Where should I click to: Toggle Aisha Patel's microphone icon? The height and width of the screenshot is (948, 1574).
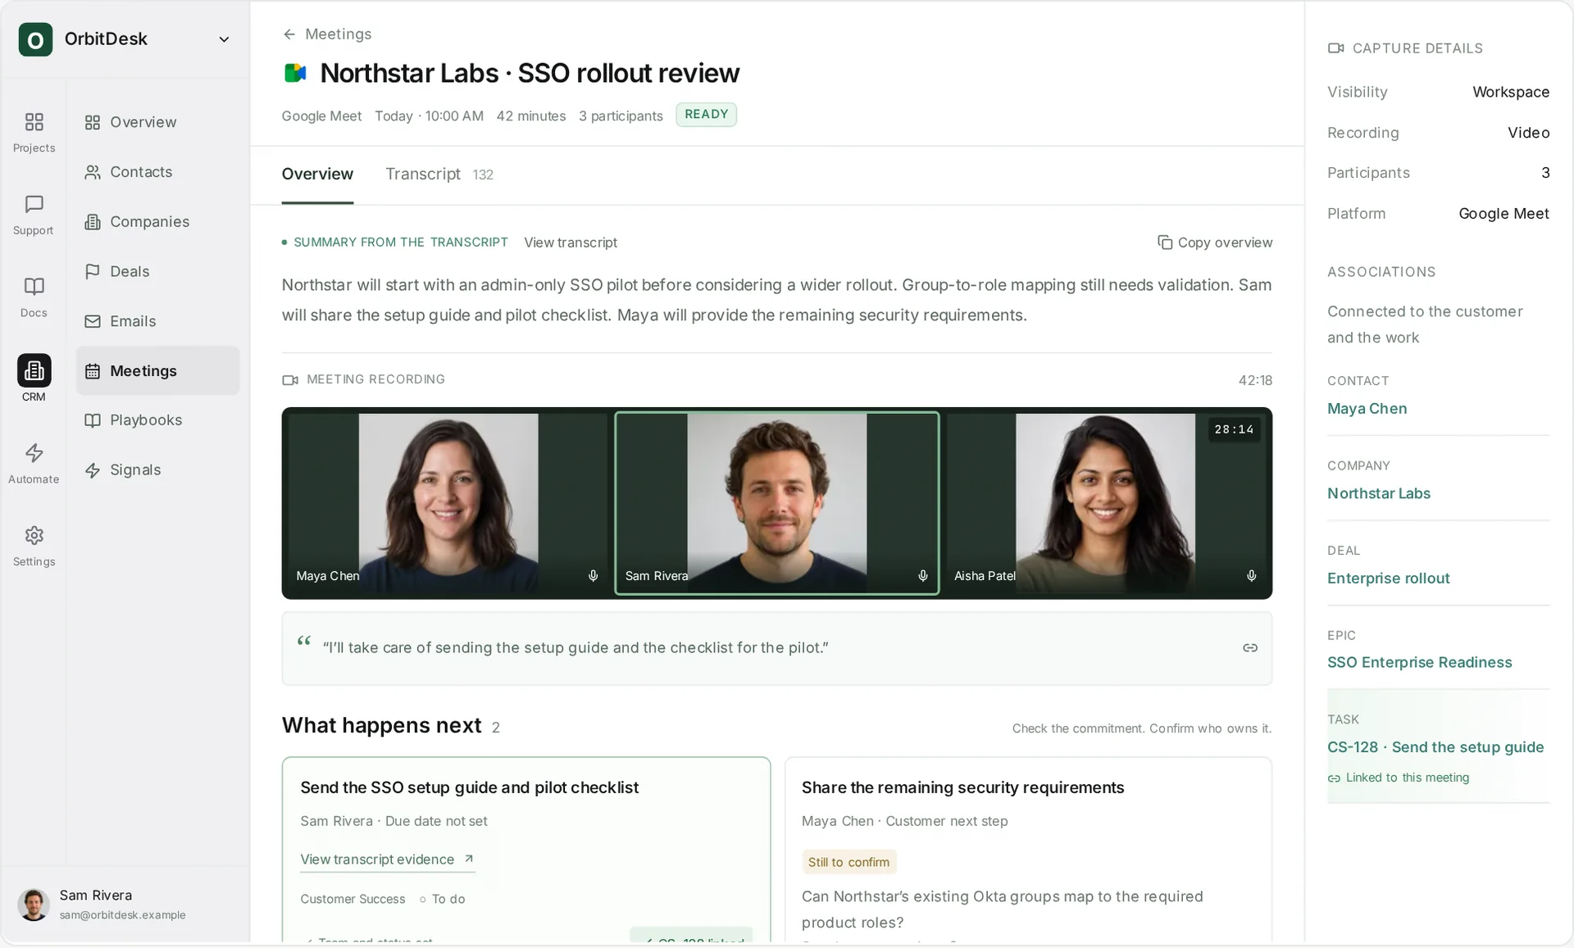(1251, 576)
